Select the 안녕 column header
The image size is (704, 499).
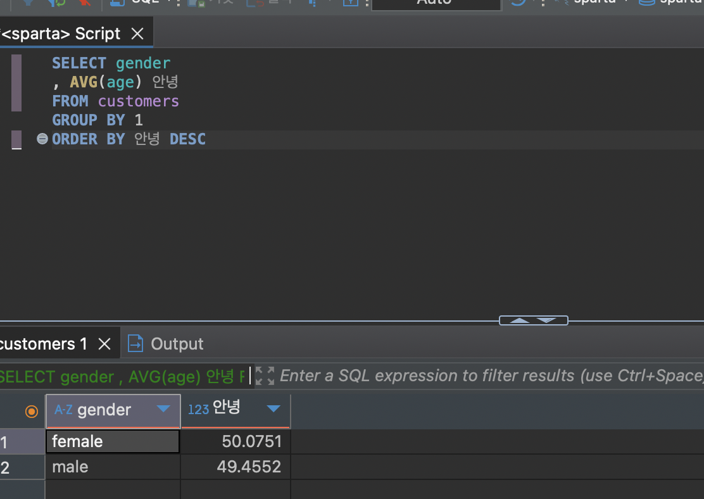236,410
